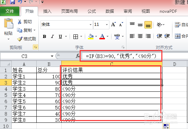Decrease font size with the small A

point(121,24)
